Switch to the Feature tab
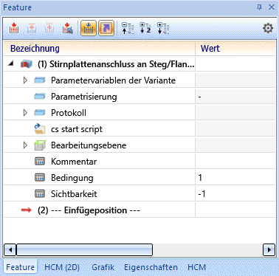The height and width of the screenshot is (276, 279). coord(20,267)
